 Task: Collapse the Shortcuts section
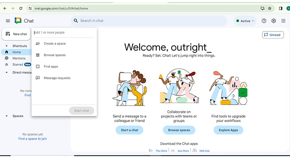7,46
